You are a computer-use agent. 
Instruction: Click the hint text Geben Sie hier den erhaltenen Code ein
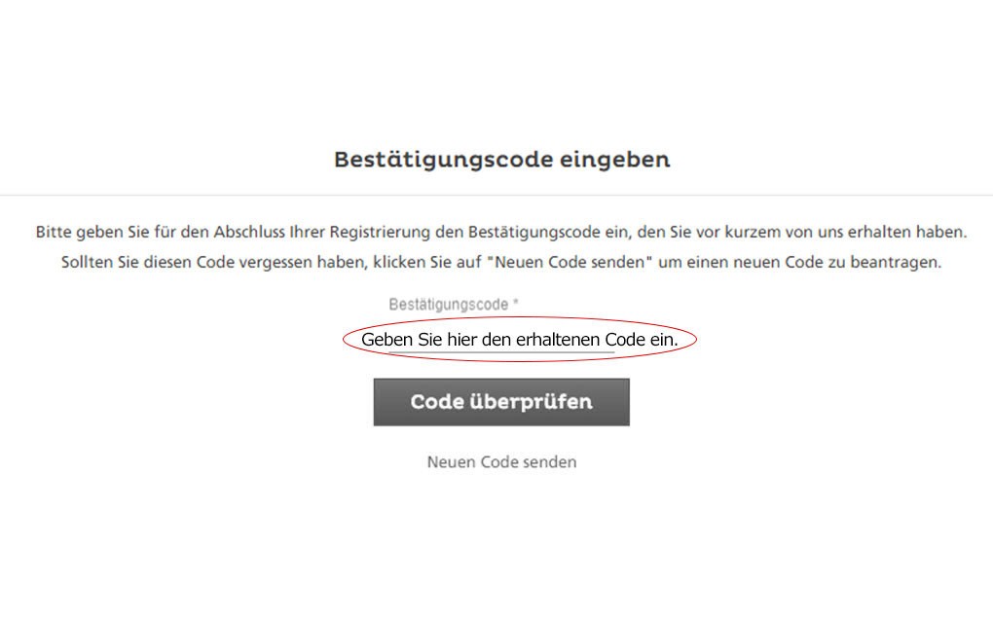coord(519,340)
